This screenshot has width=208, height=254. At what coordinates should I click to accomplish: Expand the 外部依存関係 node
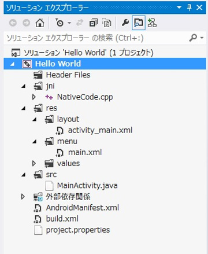point(23,197)
